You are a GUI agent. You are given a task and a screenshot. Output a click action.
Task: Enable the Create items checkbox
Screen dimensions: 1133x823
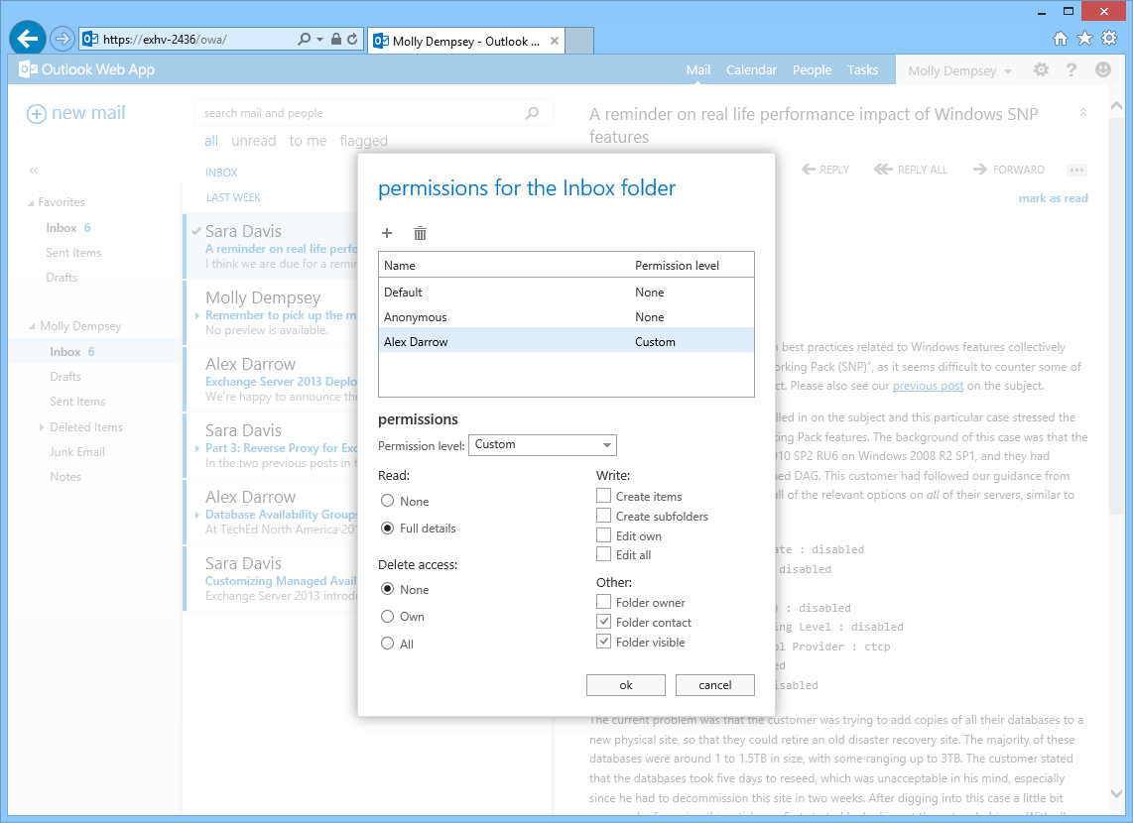603,496
